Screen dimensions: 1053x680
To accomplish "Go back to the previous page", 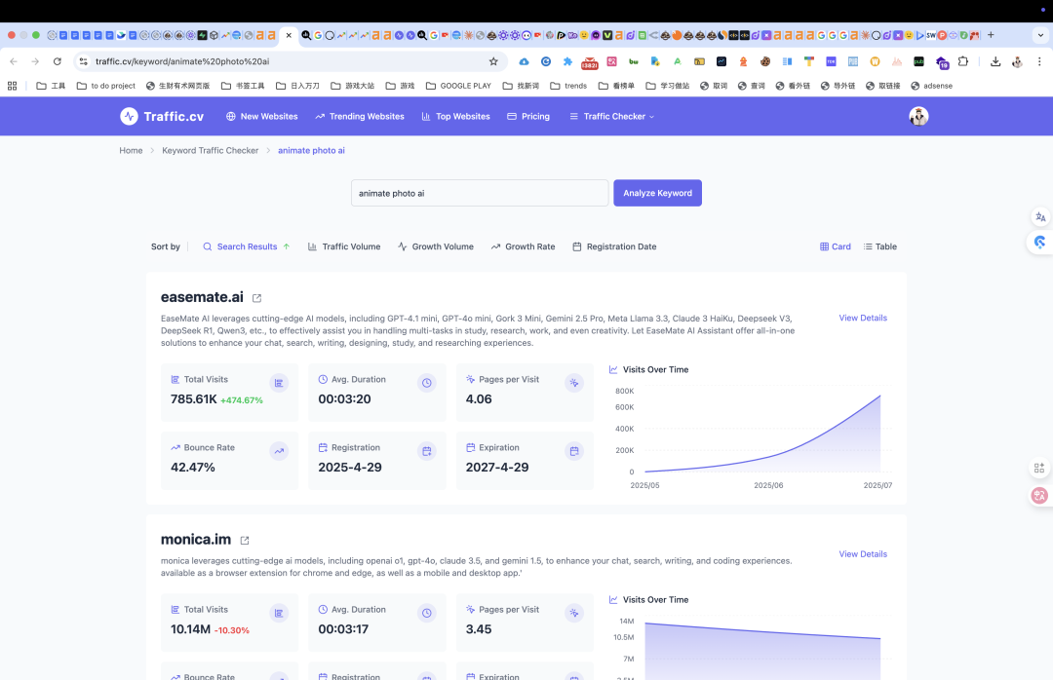I will [x=14, y=61].
